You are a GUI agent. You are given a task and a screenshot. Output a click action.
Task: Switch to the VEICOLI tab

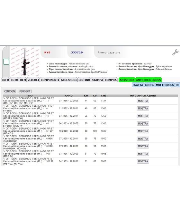point(33,80)
